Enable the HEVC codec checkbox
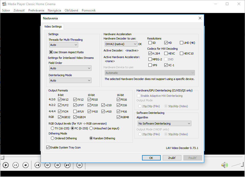The width and height of the screenshot is (245, 177). click(x=166, y=53)
